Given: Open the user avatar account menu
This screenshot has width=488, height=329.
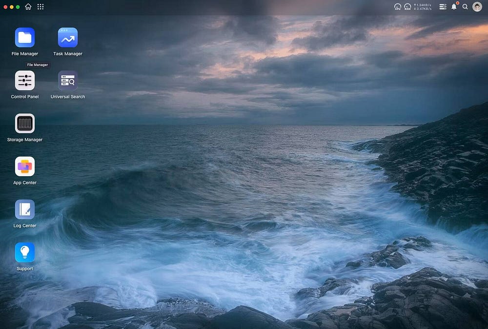Looking at the screenshot, I should [477, 7].
